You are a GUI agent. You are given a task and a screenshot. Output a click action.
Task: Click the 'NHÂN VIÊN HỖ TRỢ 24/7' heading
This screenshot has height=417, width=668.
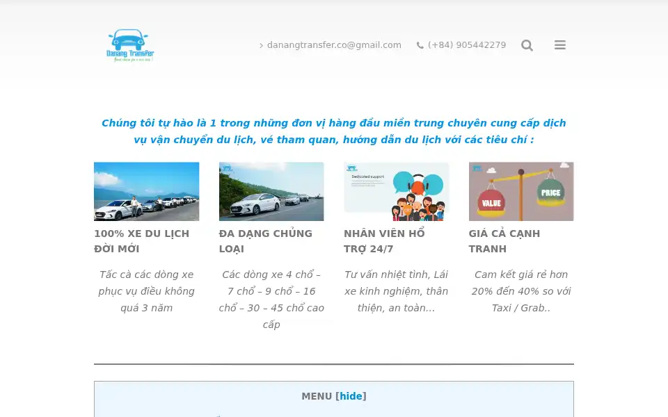click(384, 241)
